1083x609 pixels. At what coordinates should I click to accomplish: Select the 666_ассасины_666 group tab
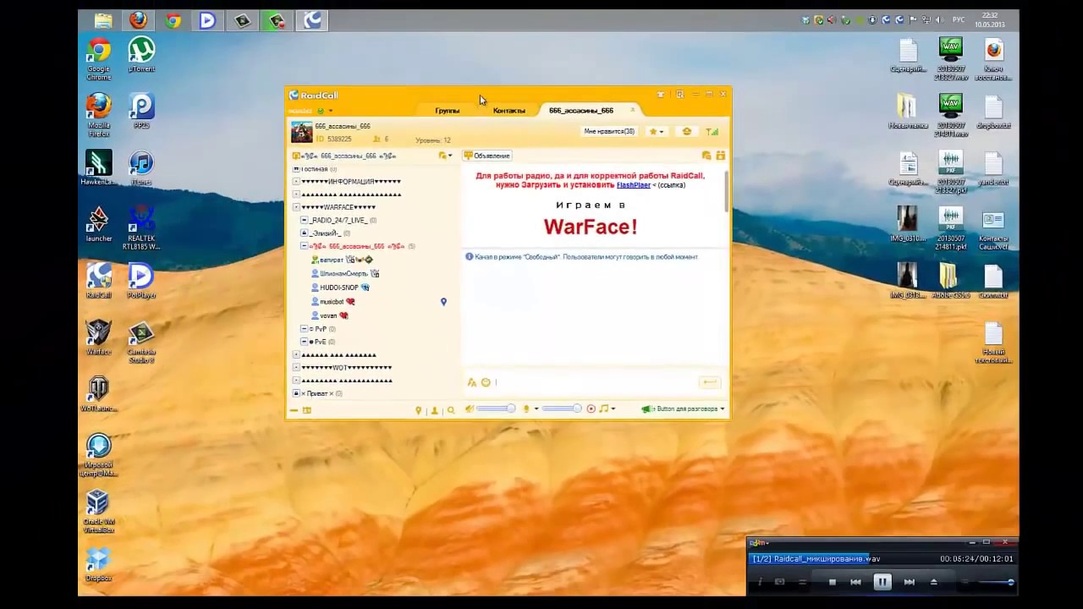tap(581, 111)
